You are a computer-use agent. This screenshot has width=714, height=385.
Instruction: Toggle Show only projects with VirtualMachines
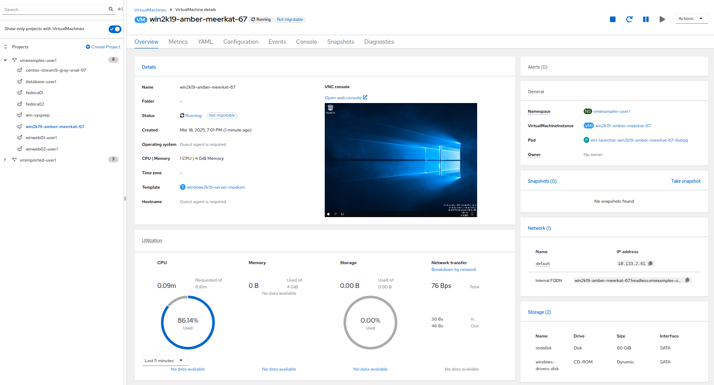(114, 29)
